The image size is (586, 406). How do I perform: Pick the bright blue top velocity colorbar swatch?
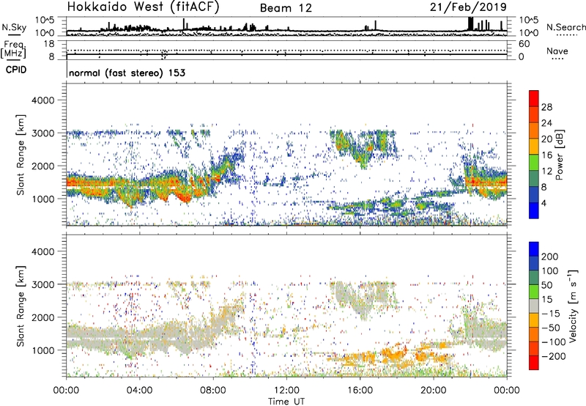[534, 249]
